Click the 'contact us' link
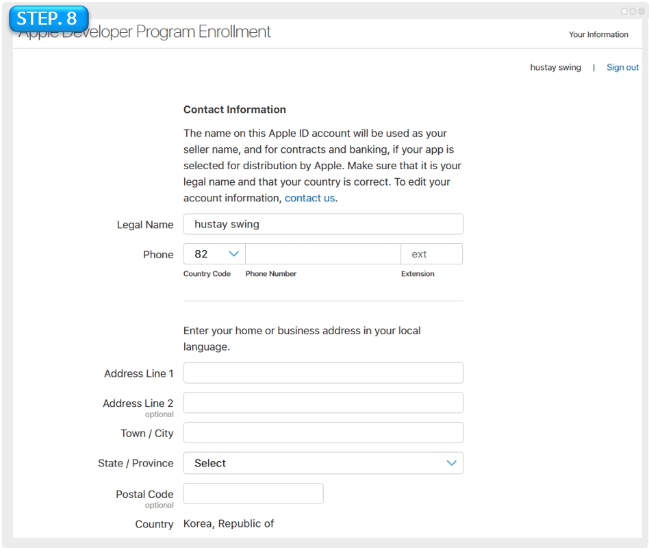 (x=310, y=198)
